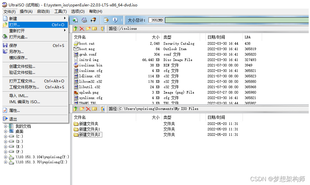Click the boot.msg envelope icon
Screen dimensions: 310x185
point(76,49)
